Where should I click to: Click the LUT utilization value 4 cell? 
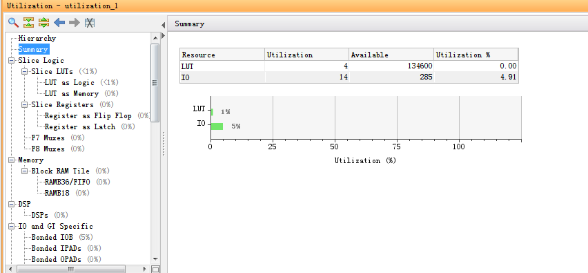pos(306,66)
